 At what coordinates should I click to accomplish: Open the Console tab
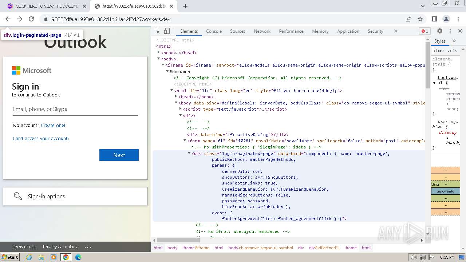click(x=214, y=31)
